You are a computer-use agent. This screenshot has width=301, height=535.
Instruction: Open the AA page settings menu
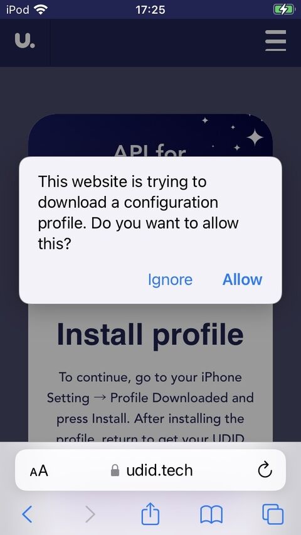39,471
